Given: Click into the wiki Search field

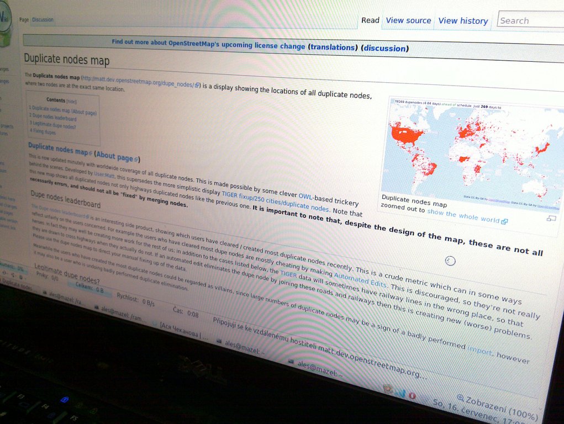Looking at the screenshot, I should (x=530, y=20).
